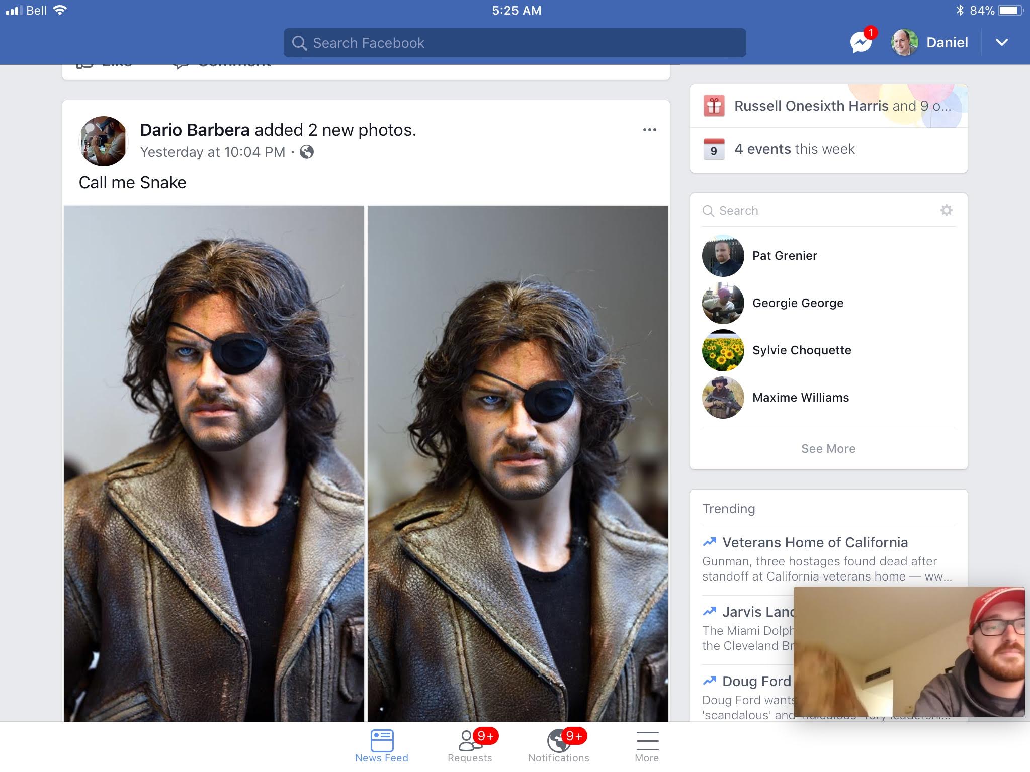
Task: Tap the 5:25 AM clock
Action: point(517,11)
